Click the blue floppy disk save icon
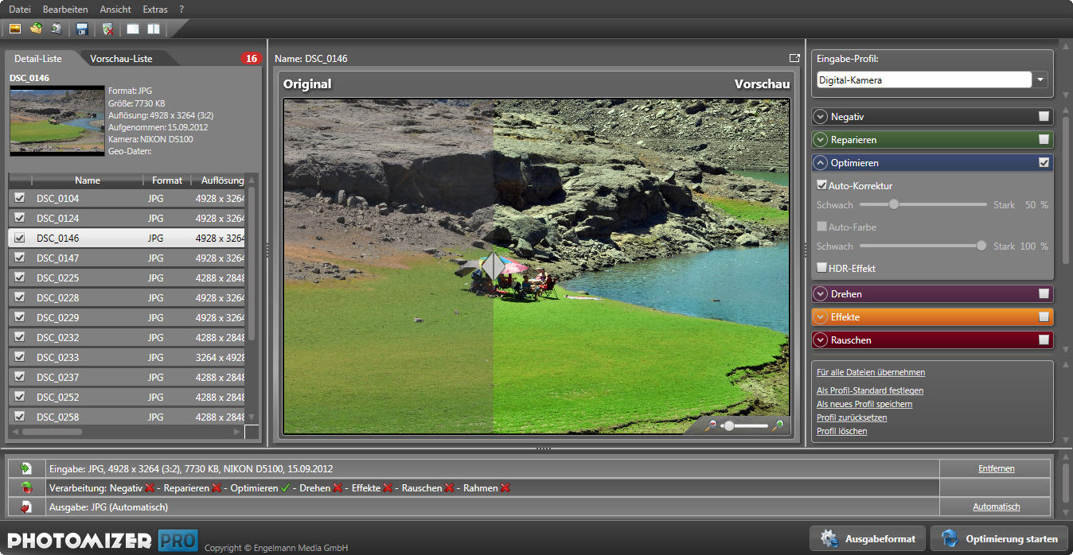This screenshot has height=555, width=1073. tap(81, 29)
